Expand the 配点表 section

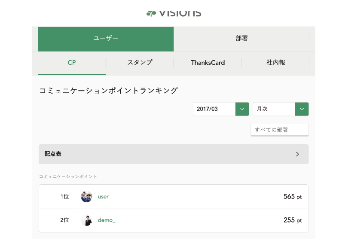(x=174, y=154)
